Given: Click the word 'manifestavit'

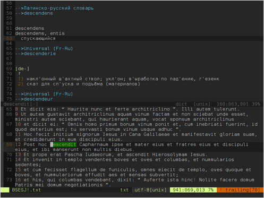Looking at the screenshot, I should pos(199,134).
